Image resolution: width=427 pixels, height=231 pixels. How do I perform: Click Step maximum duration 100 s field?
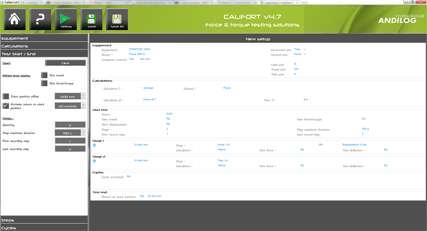pyautogui.click(x=68, y=133)
